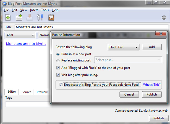Click Cancel in Publish Information dialog

129,95
